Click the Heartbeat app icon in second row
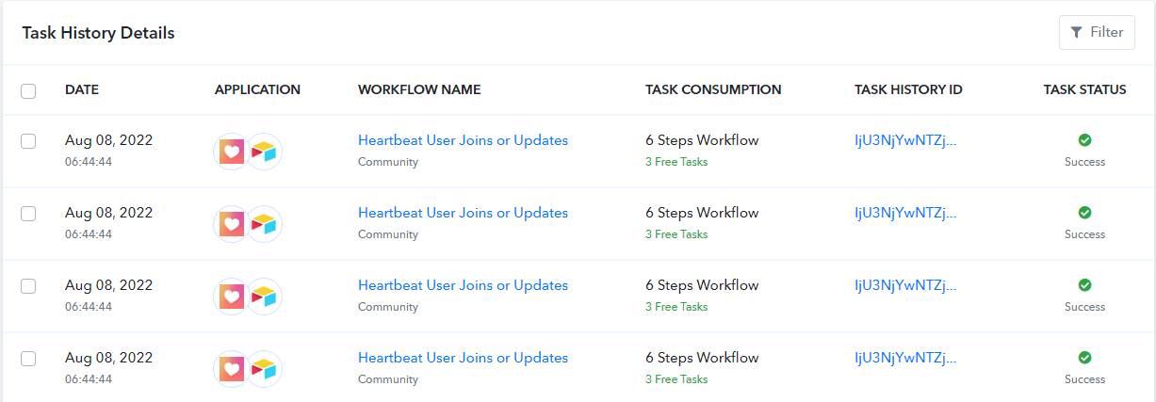 (x=232, y=223)
